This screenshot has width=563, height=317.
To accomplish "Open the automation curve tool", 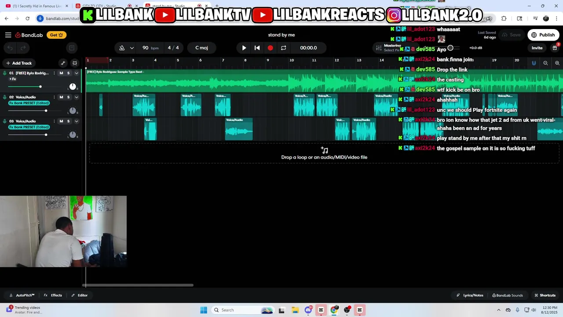I will (63, 63).
